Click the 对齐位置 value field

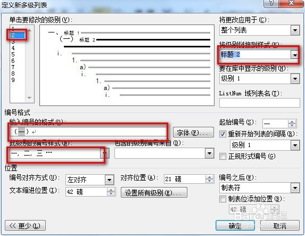click(x=185, y=179)
